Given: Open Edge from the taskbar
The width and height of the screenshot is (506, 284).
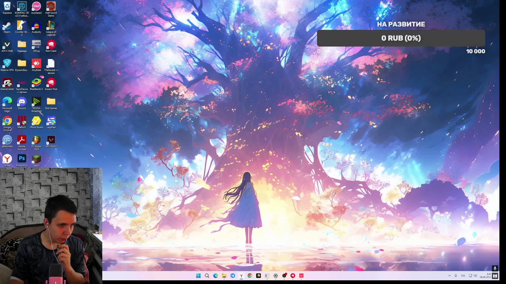Looking at the screenshot, I should pos(216,276).
